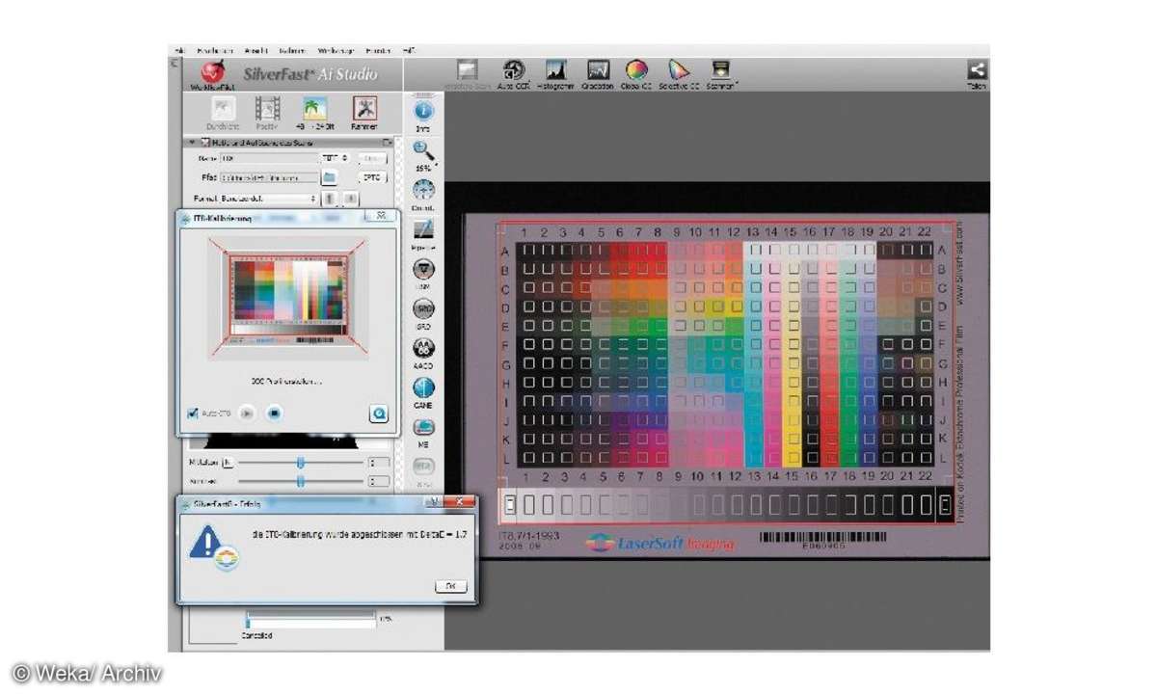Viewport: 1157px width, 694px height.
Task: Open the Global CC color wheel
Action: point(636,69)
